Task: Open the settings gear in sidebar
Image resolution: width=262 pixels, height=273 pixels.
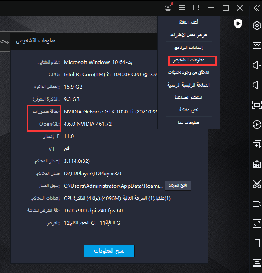Action: coord(257,26)
